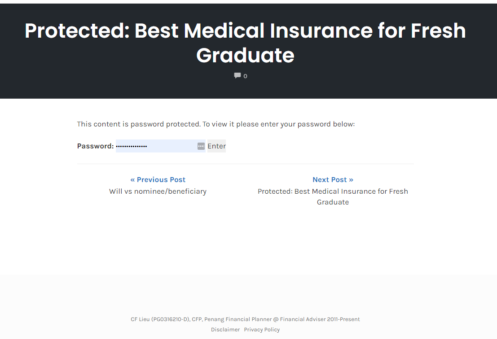Click the « chevron before Previous Post
The height and width of the screenshot is (339, 497).
[x=132, y=180]
